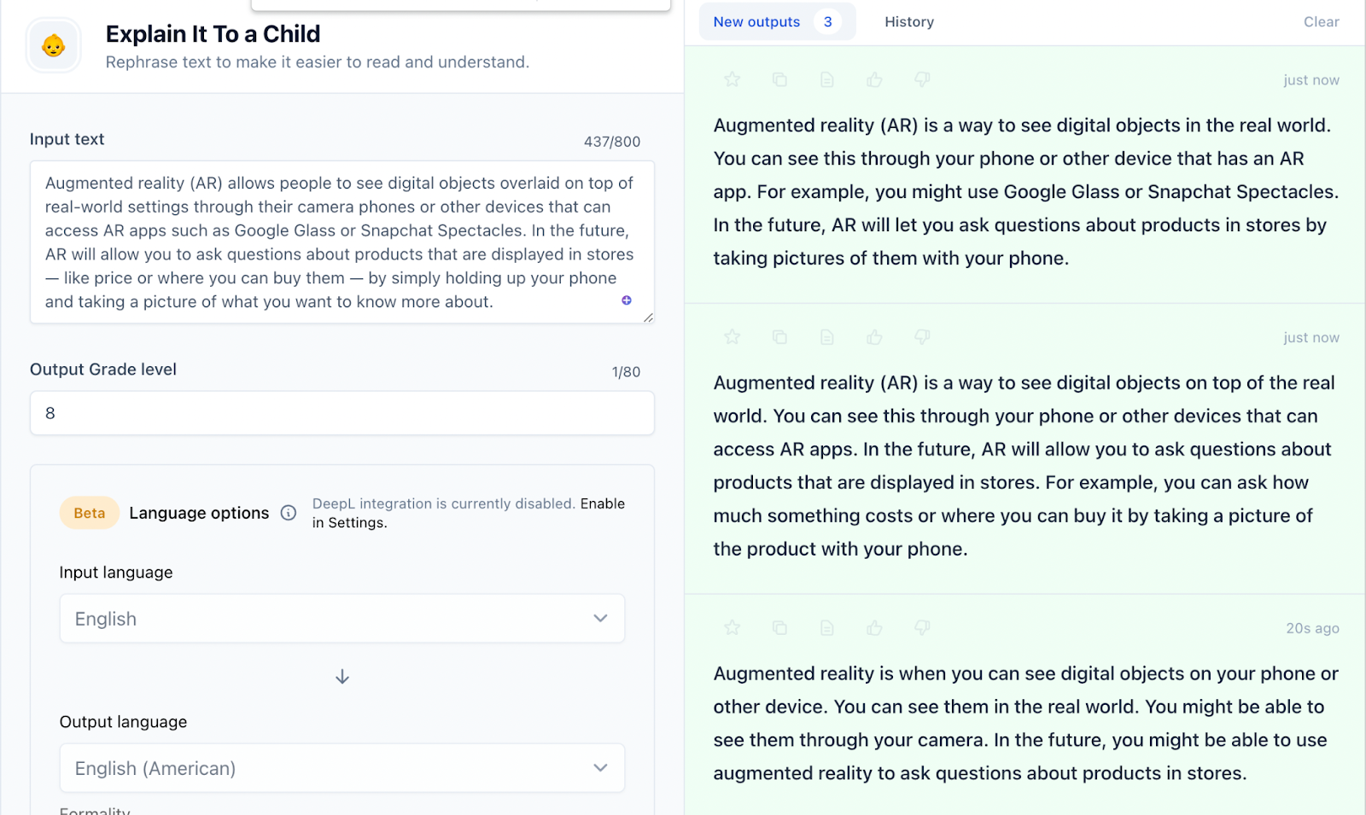Click the Input language dropdown chevron arrow

click(600, 619)
